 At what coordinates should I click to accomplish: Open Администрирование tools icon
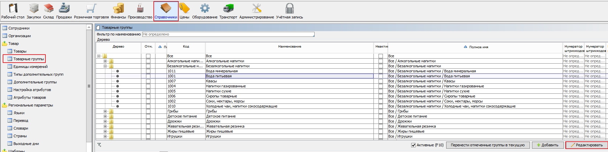click(x=256, y=8)
